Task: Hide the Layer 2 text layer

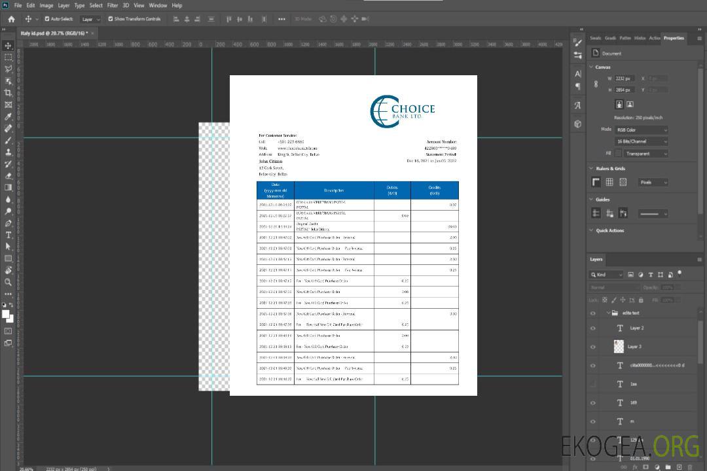Action: click(x=593, y=328)
